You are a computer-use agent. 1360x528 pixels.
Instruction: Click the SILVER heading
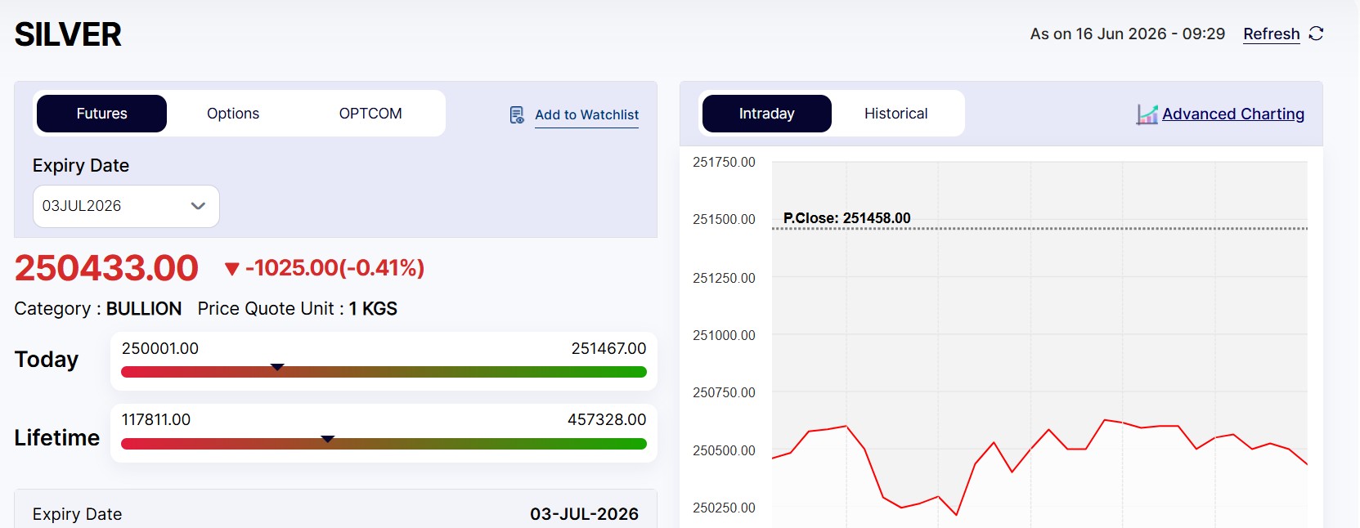[68, 35]
